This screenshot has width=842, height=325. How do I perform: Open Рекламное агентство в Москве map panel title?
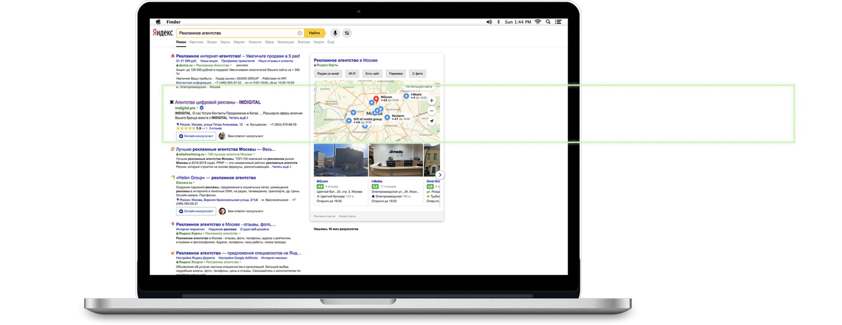coord(346,60)
